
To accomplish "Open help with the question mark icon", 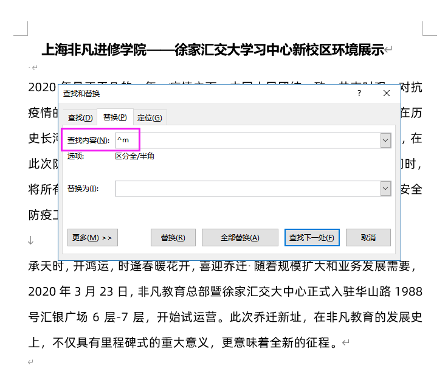I will point(359,93).
